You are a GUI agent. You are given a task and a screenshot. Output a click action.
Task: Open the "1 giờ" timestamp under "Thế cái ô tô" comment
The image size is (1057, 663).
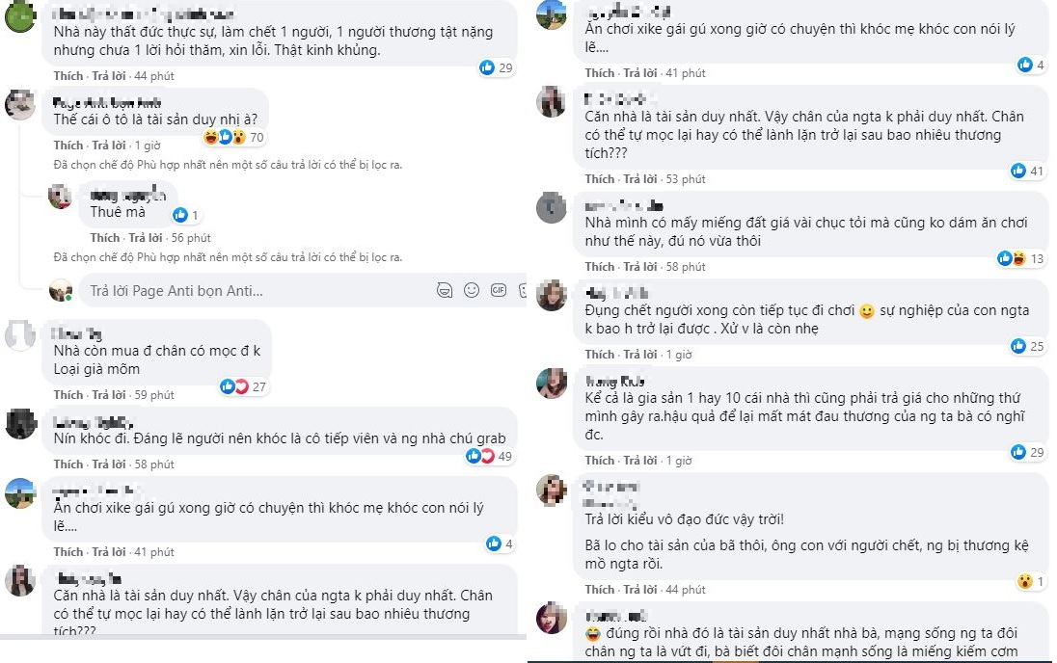pos(148,146)
